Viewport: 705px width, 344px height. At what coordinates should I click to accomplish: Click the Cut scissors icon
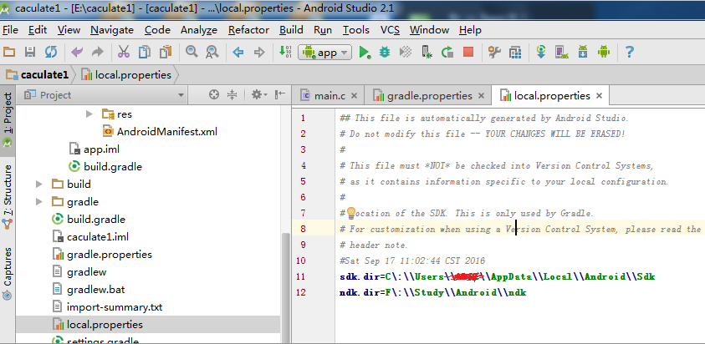[x=123, y=52]
